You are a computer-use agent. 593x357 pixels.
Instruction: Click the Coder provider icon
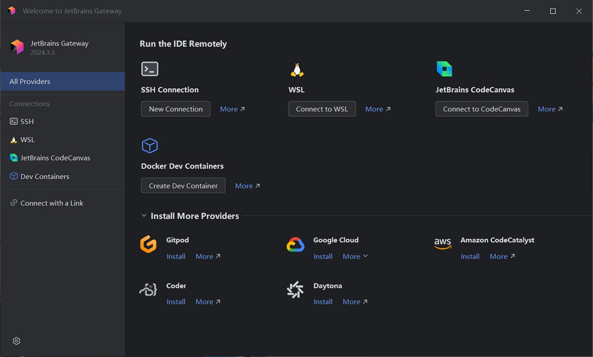(148, 291)
